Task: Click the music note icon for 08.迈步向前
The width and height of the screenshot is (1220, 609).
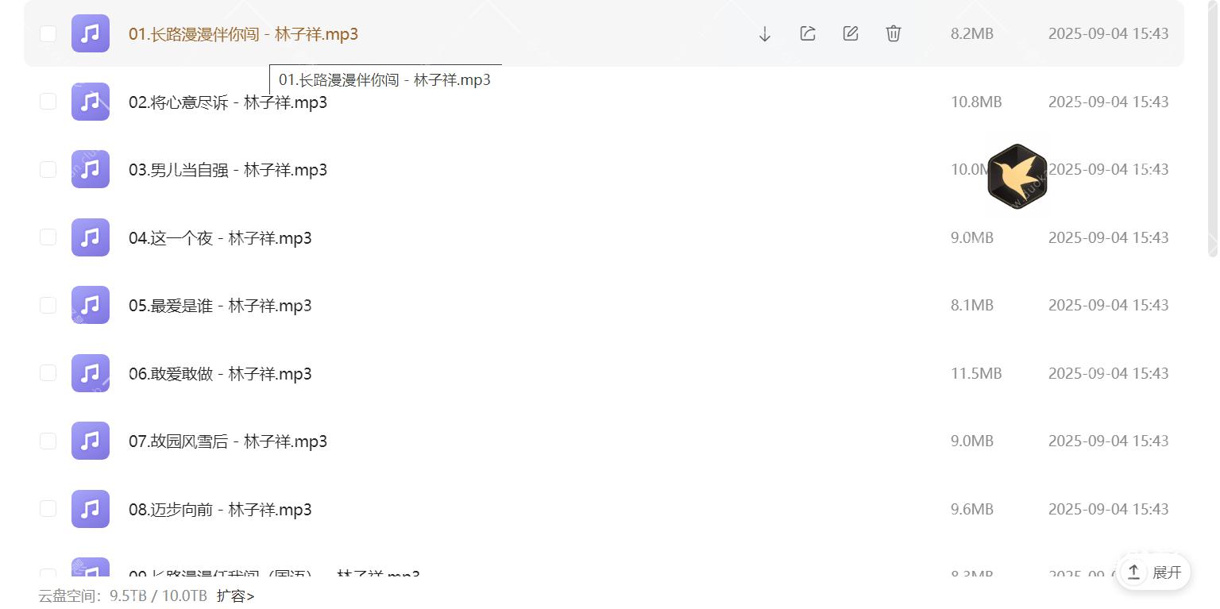Action: tap(90, 509)
